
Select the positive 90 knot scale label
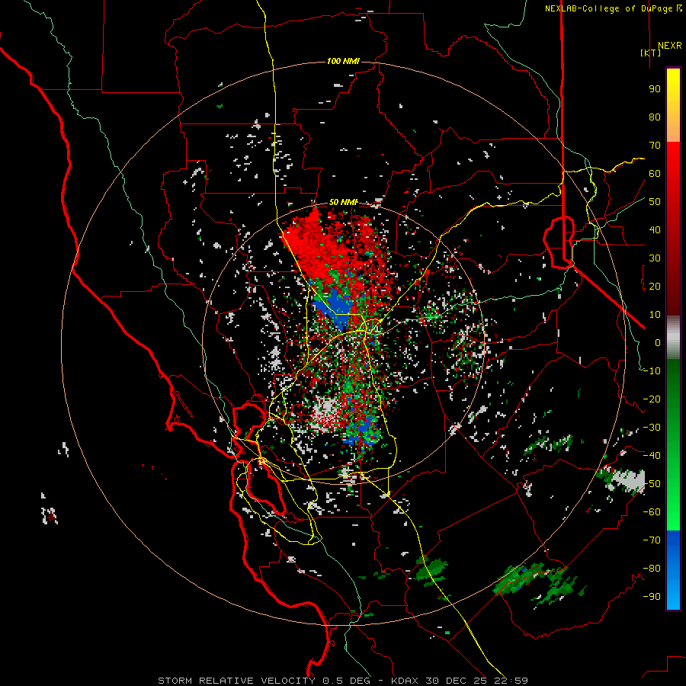(655, 89)
